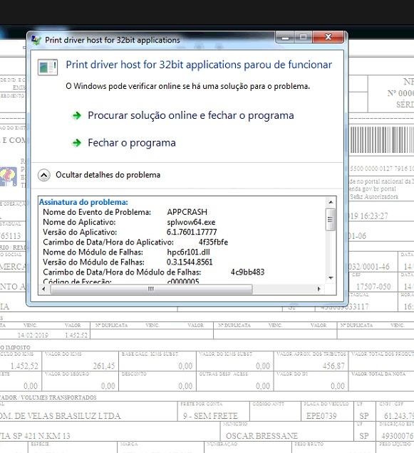Screen dimensions: 414x453
Task: Click the application icon next to crash heading
Action: click(48, 67)
